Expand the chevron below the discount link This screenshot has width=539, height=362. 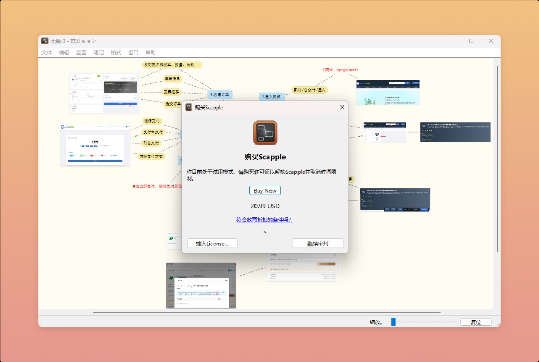point(264,232)
